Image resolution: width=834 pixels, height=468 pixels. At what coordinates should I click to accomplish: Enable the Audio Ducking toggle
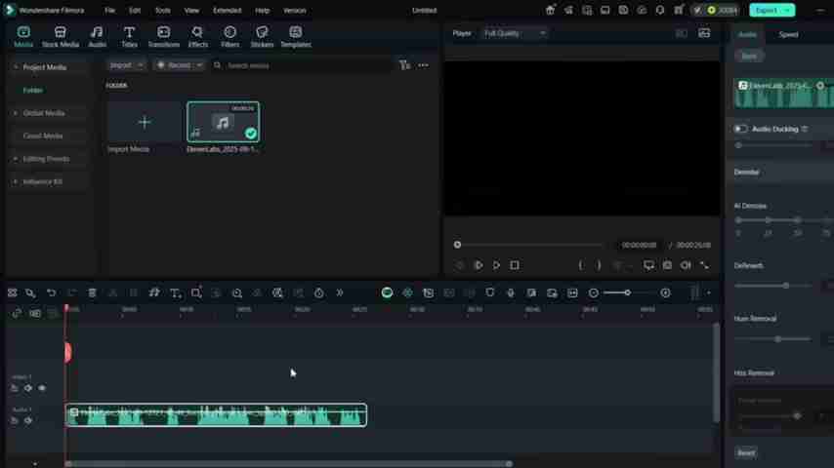740,129
